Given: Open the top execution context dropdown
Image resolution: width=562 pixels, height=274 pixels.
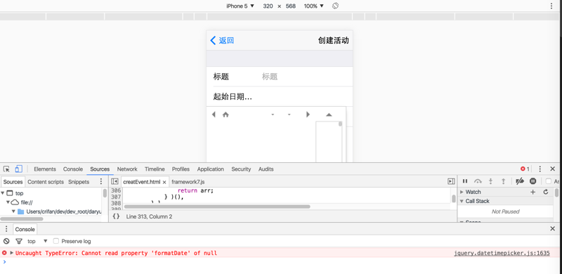Looking at the screenshot, I should point(38,241).
